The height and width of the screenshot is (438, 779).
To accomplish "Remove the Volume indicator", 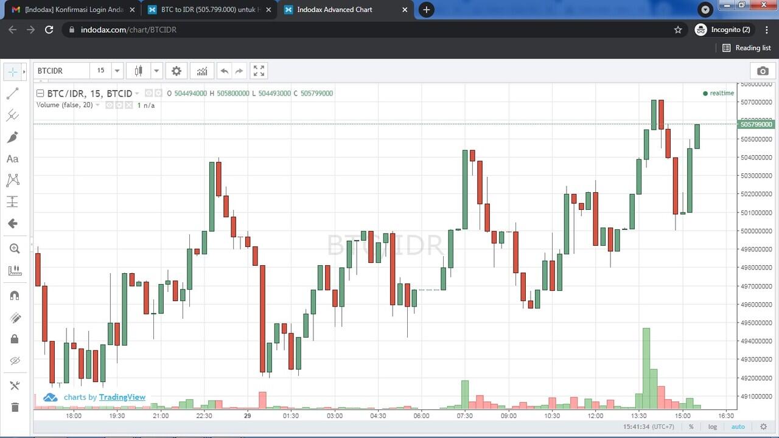I will coord(129,105).
